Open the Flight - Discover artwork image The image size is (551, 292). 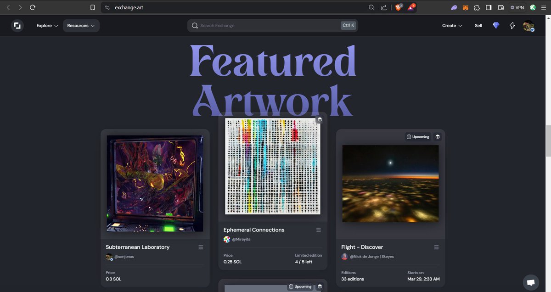point(391,184)
